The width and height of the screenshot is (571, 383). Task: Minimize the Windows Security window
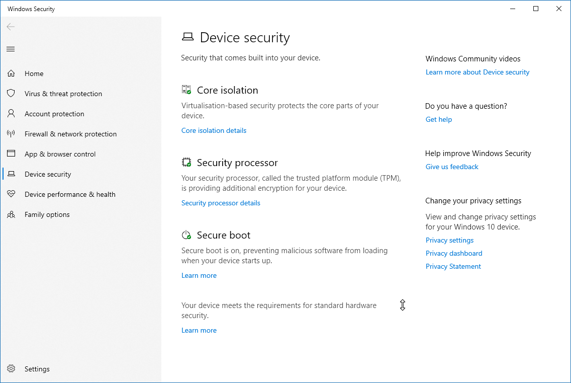point(513,9)
